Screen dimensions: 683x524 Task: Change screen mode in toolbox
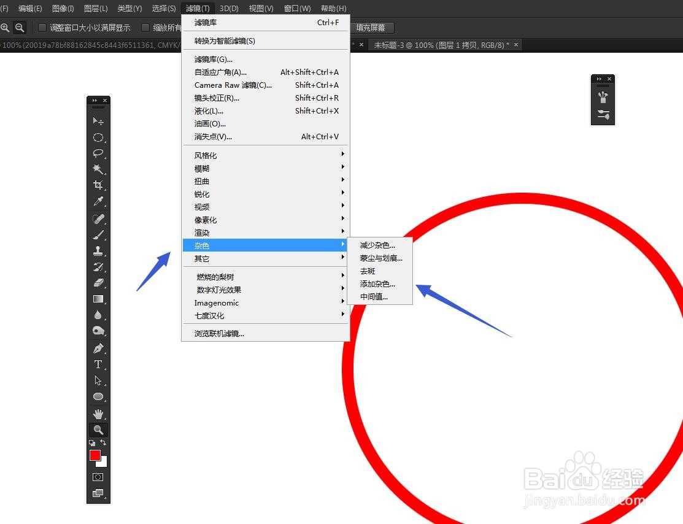point(98,493)
